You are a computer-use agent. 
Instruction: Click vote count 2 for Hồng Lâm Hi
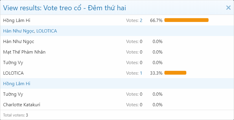point(141,20)
